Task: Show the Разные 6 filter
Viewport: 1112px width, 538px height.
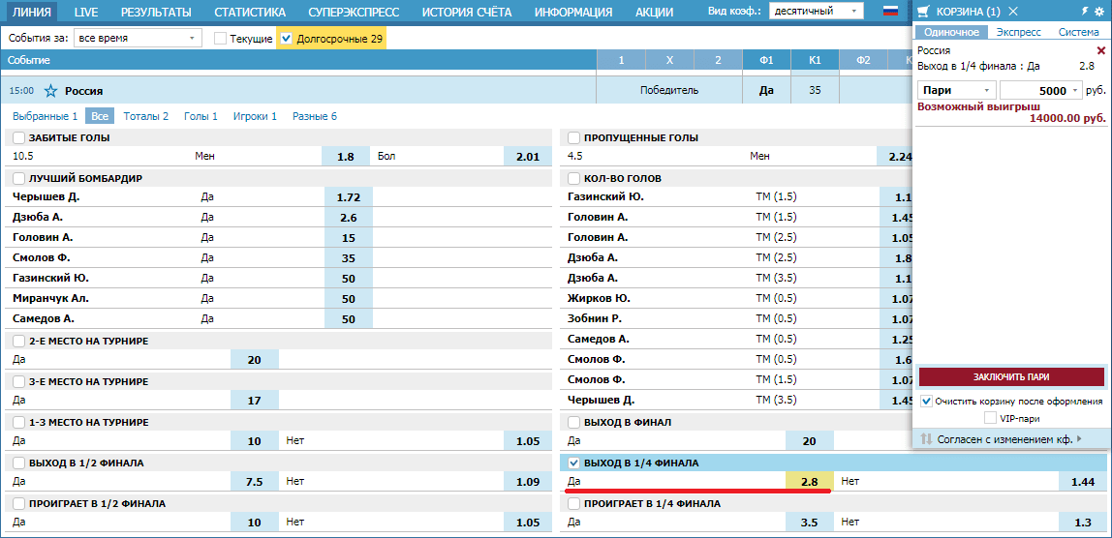Action: click(x=315, y=116)
